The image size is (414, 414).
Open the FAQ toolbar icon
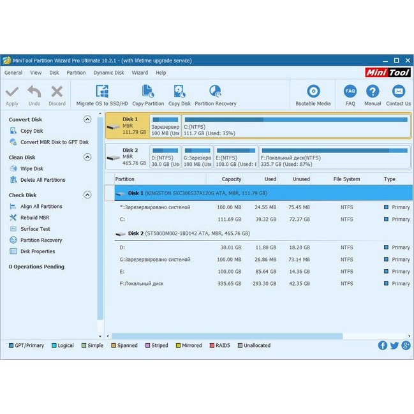click(x=350, y=91)
